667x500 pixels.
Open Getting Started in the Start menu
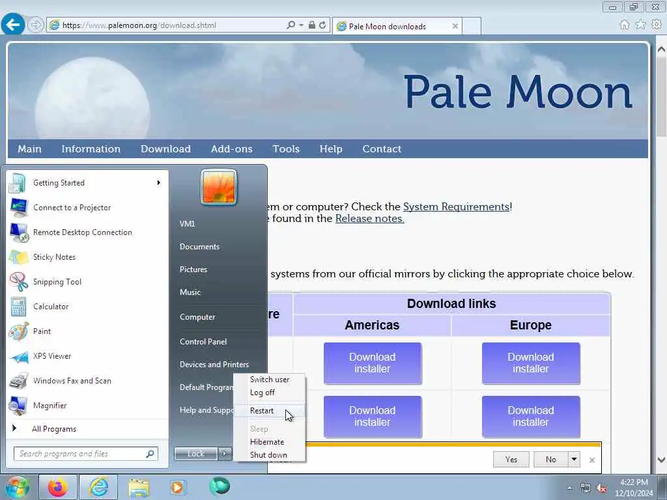[x=87, y=183]
